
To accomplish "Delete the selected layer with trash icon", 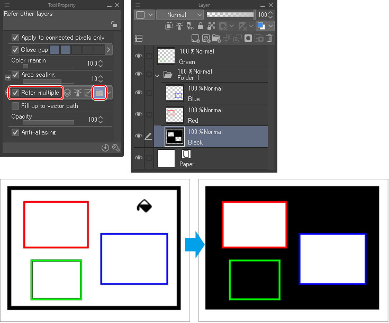I will pos(269,39).
